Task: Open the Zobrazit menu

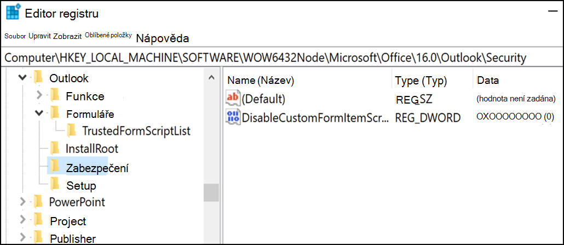Action: coord(67,37)
